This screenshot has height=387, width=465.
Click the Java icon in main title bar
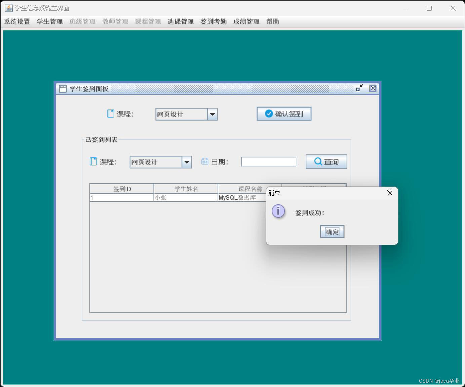[8, 8]
